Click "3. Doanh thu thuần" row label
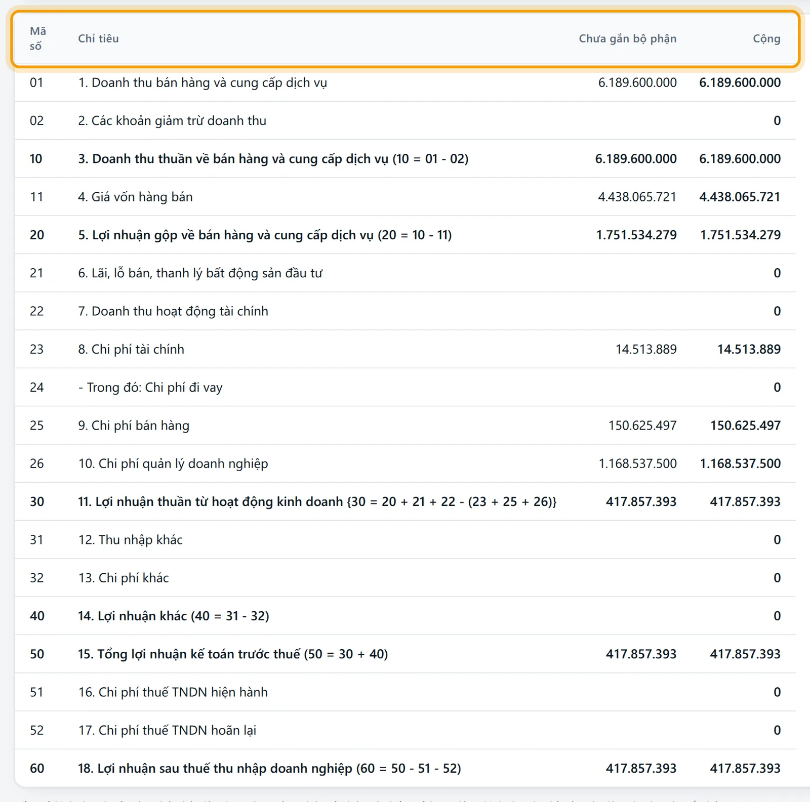Screen dimensions: 810x802 [273, 159]
